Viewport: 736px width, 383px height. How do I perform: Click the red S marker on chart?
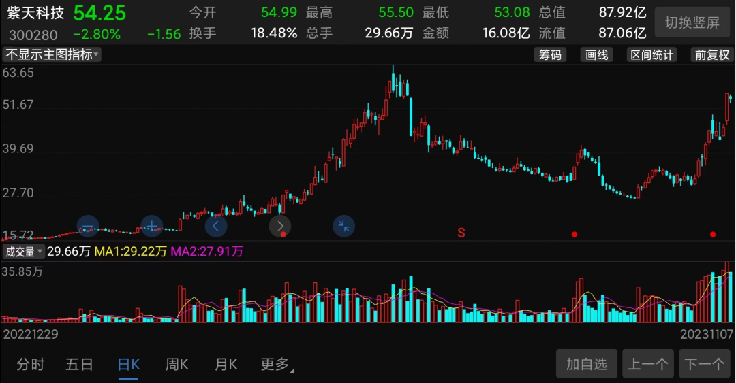click(x=461, y=233)
